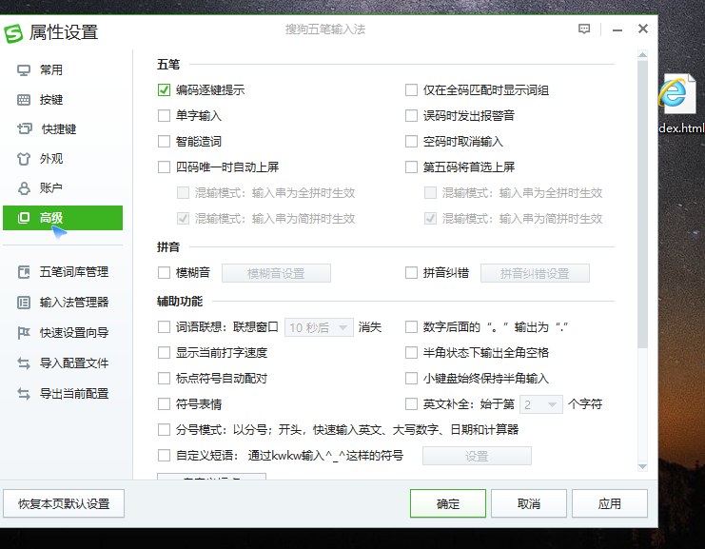The height and width of the screenshot is (549, 705).
Task: Click 设置 button for 自定义短语
Action: pyautogui.click(x=477, y=457)
